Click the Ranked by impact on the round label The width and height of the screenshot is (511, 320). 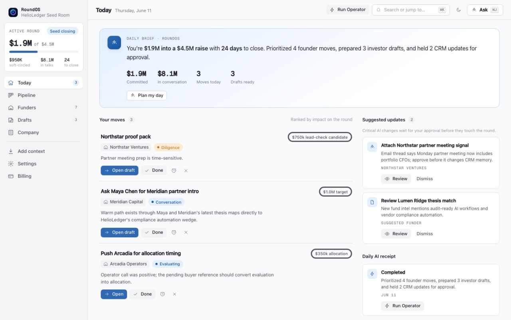(321, 119)
